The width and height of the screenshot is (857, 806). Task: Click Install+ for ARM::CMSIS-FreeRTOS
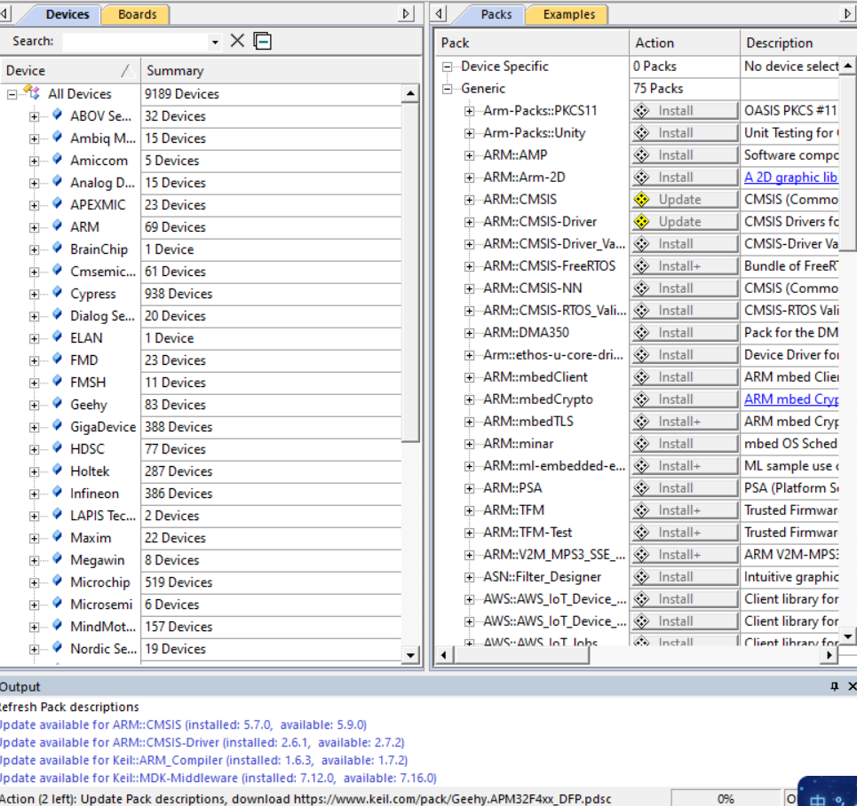coord(685,266)
